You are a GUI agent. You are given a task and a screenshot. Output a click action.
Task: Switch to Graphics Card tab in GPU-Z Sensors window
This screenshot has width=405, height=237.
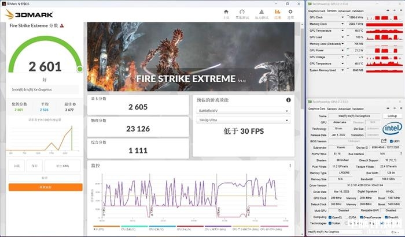(x=316, y=11)
